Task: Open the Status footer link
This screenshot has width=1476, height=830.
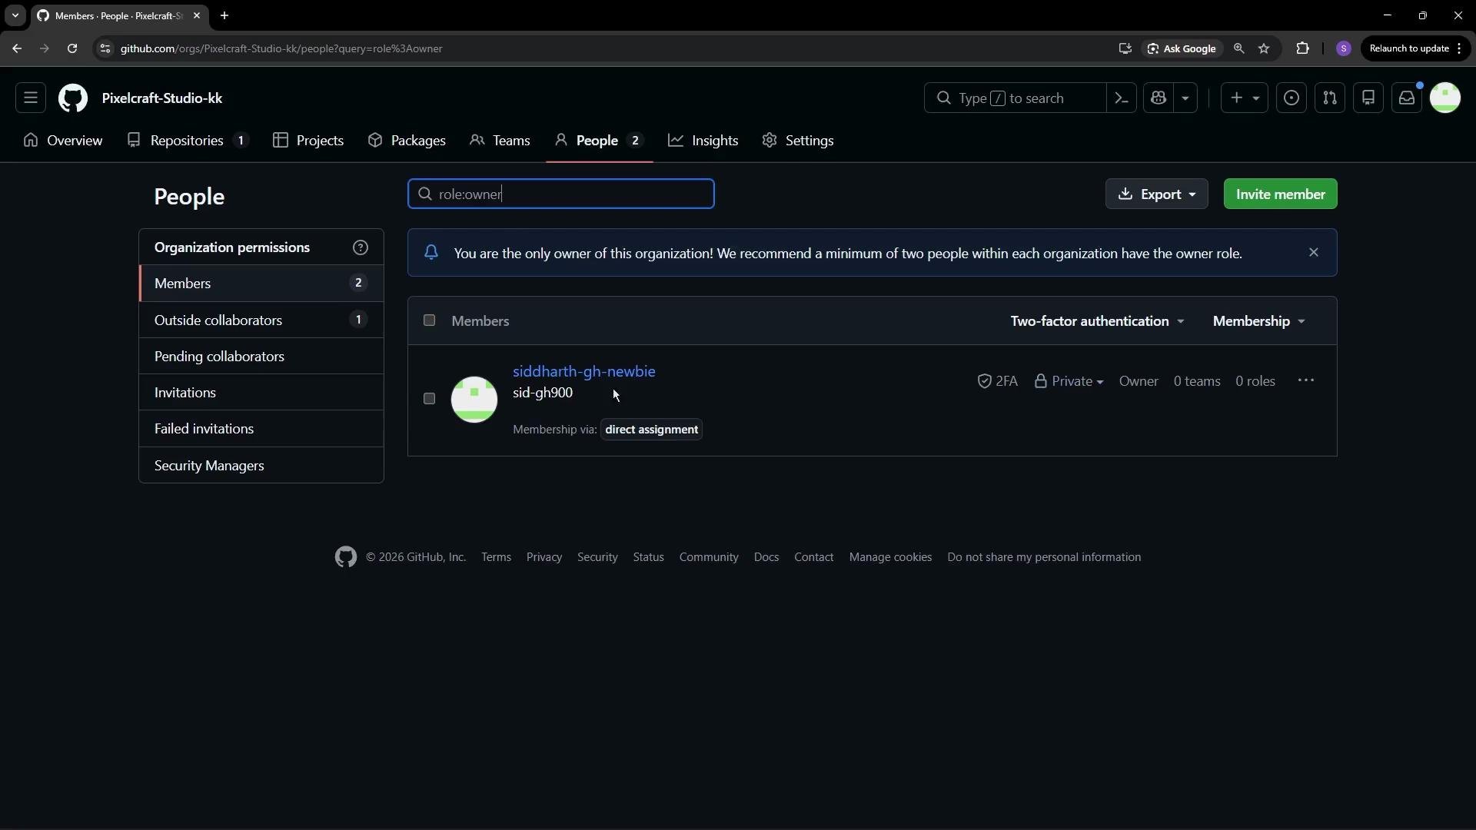Action: 648,557
